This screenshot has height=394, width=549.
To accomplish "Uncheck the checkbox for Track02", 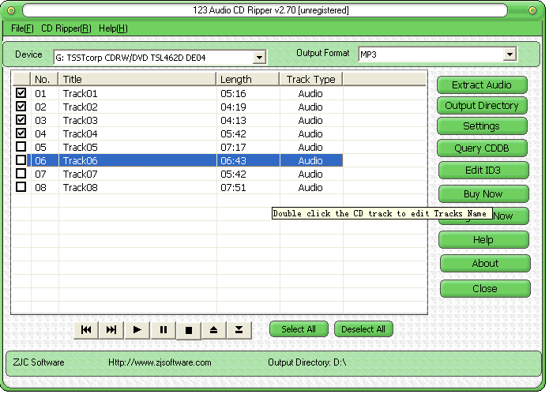I will [x=21, y=107].
